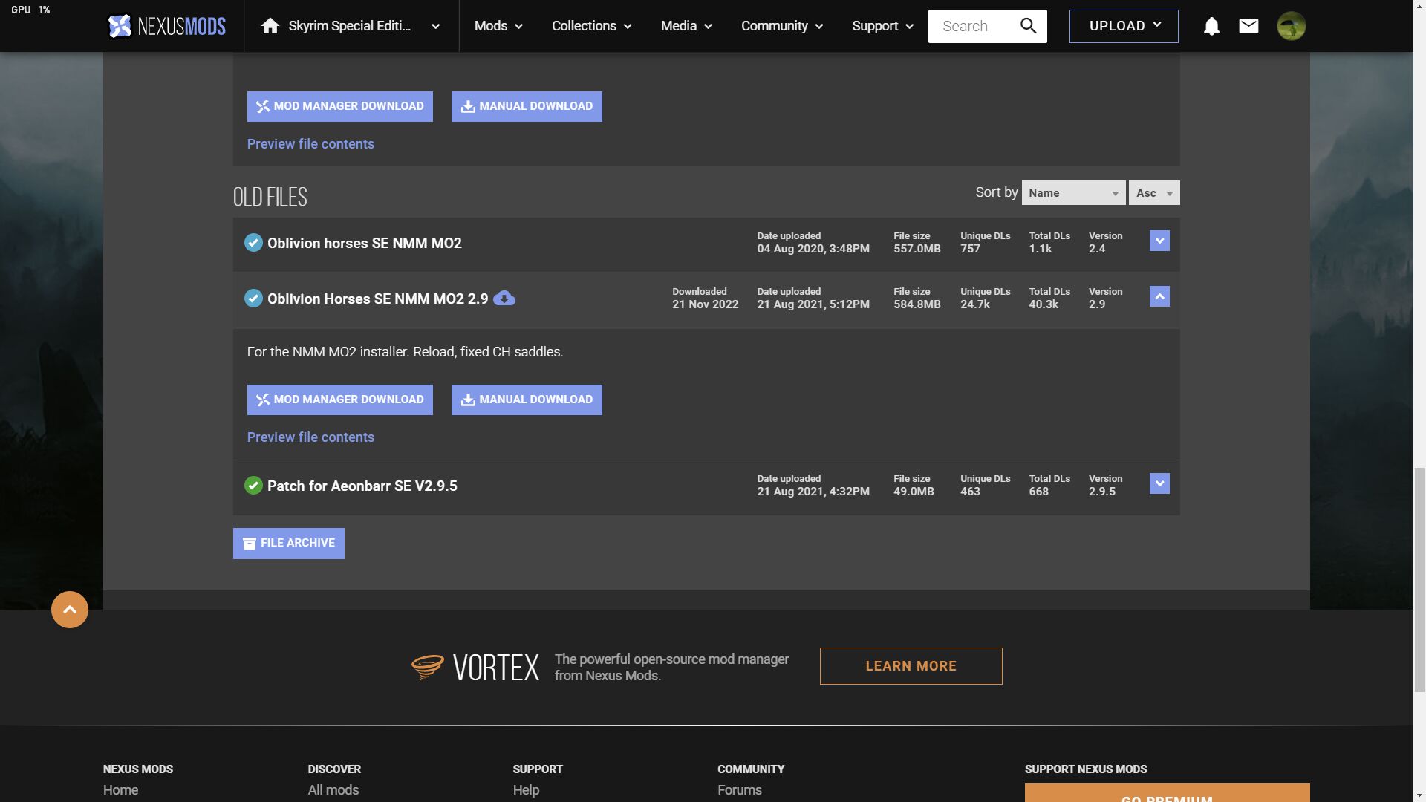Click the Forums footer link
The height and width of the screenshot is (802, 1426).
click(740, 790)
